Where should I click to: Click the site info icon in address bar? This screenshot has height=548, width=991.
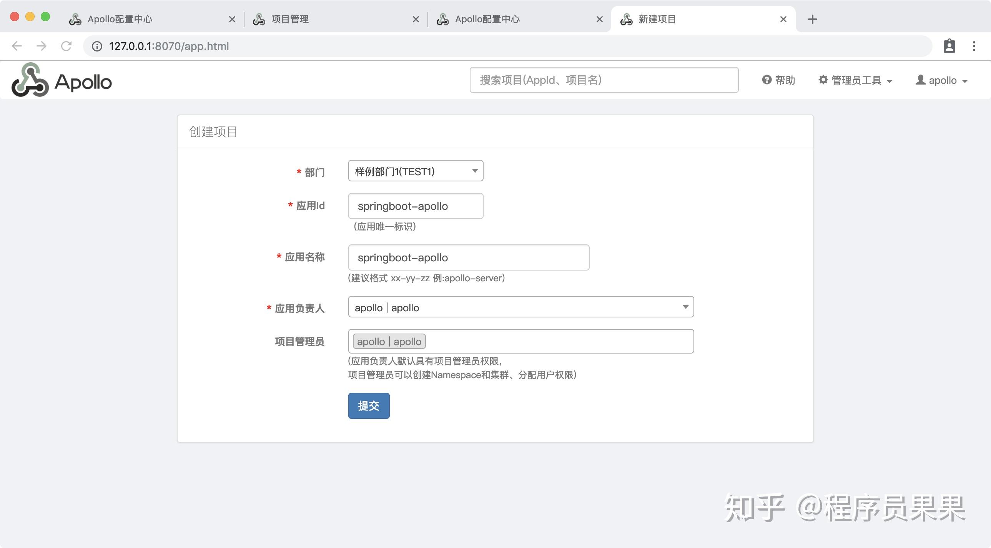[x=97, y=46]
